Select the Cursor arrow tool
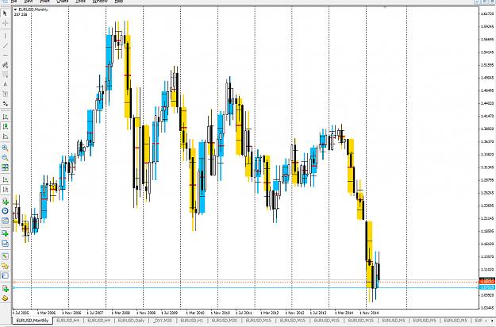 pyautogui.click(x=5, y=13)
